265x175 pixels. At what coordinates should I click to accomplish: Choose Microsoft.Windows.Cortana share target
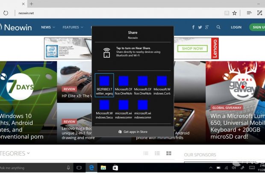coord(162,85)
